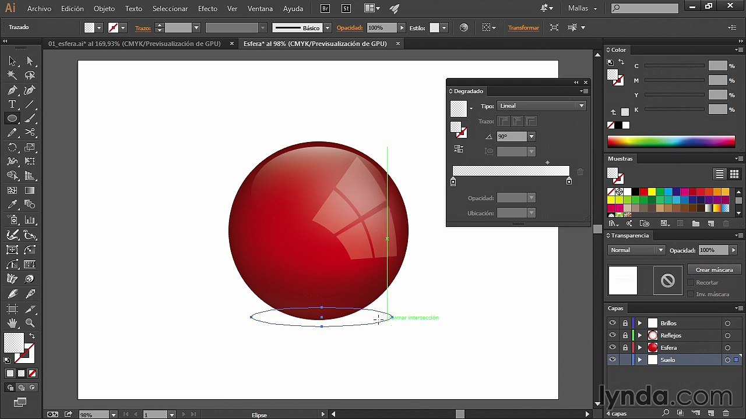The height and width of the screenshot is (419, 746).
Task: Toggle the Recortar checkbox
Action: [691, 282]
